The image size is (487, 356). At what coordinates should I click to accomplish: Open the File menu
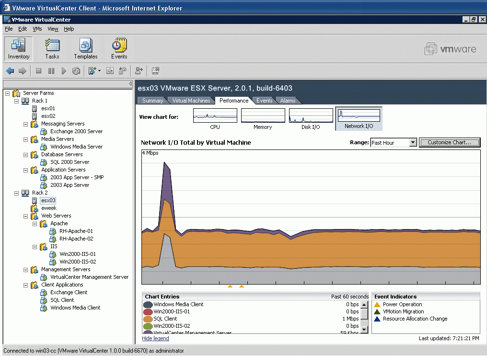point(9,29)
